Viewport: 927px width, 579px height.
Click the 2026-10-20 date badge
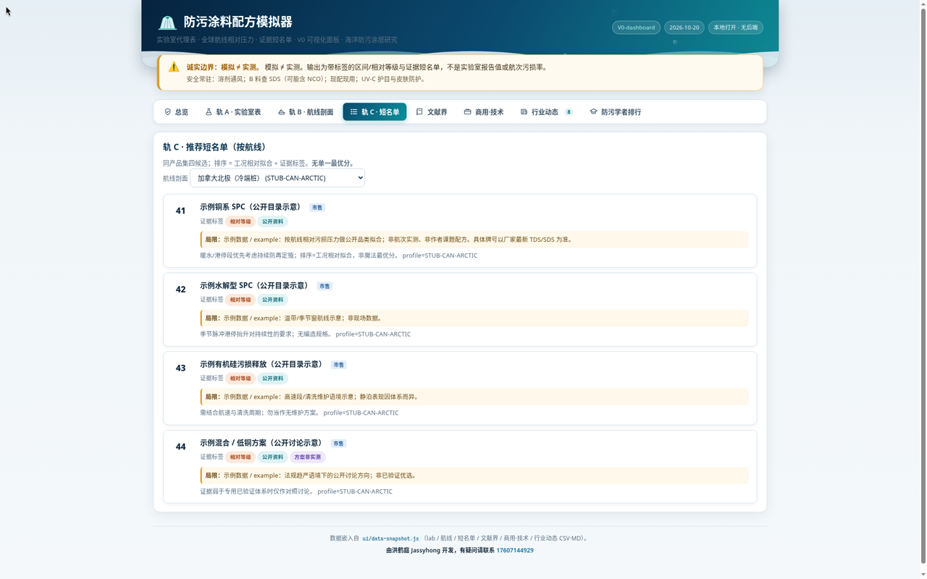tap(684, 28)
